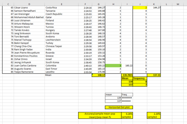Select the dot row for mean 137

point(127,101)
